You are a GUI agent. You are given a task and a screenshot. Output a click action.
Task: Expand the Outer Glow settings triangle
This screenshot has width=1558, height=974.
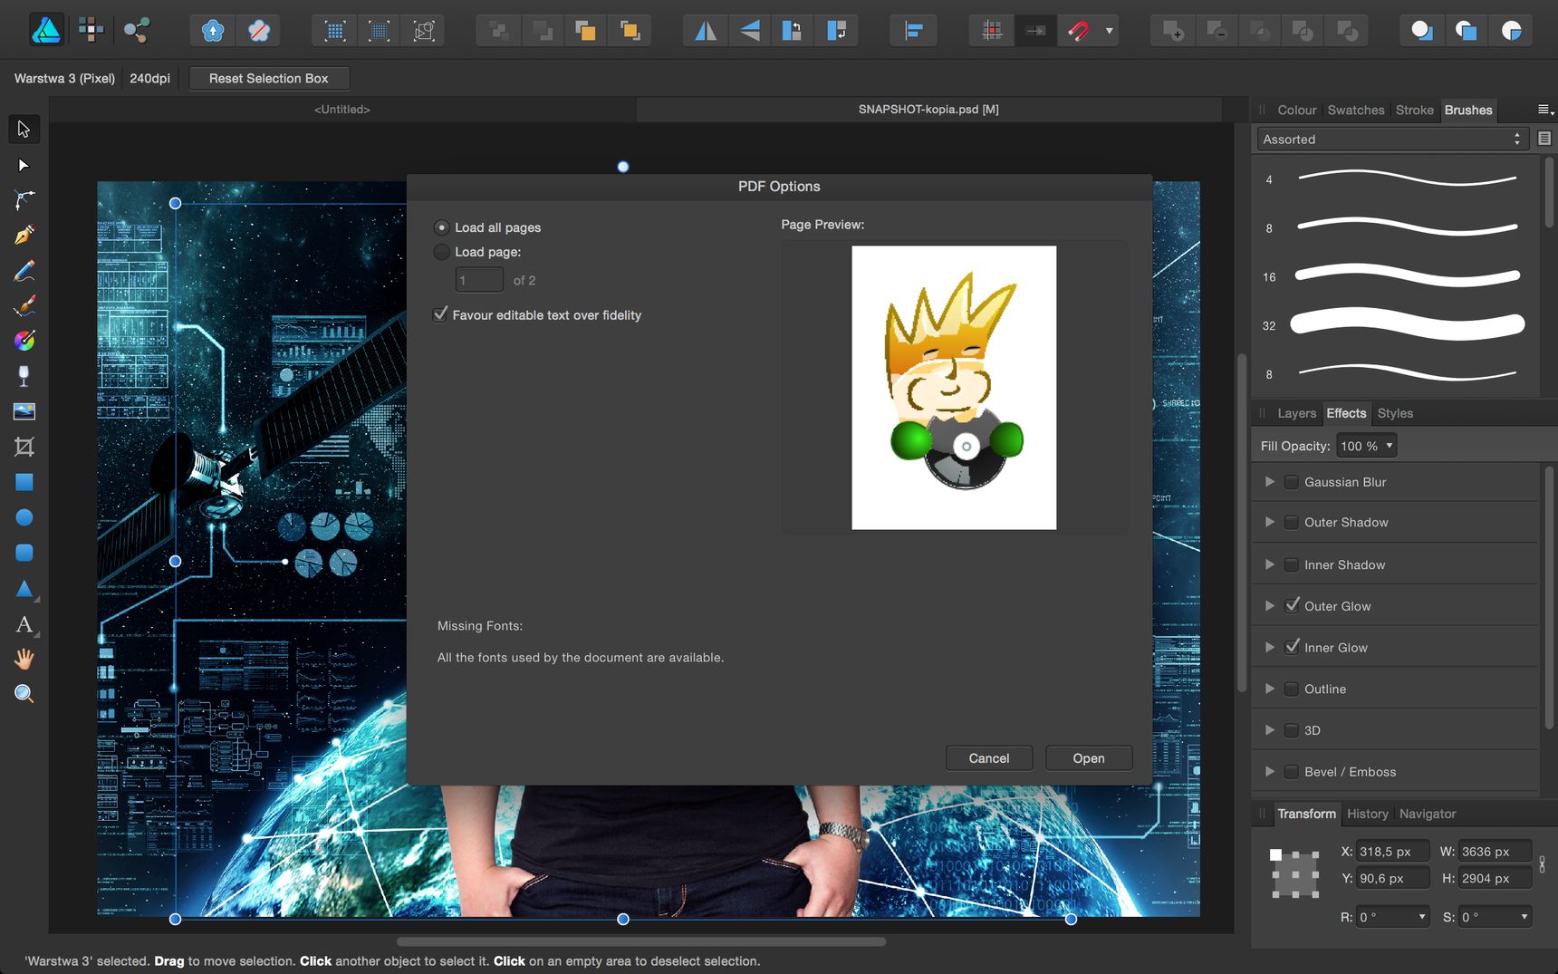click(1269, 605)
